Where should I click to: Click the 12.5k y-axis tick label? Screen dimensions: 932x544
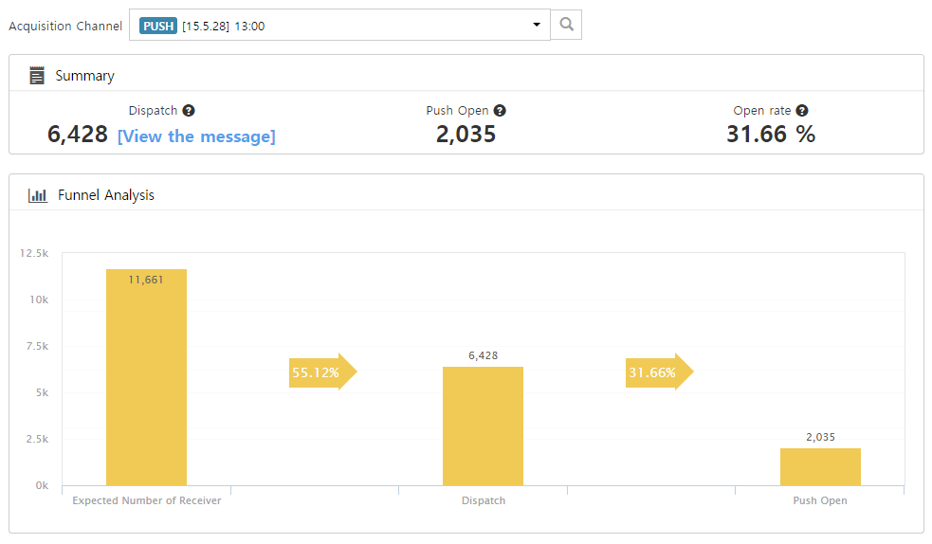pyautogui.click(x=34, y=254)
